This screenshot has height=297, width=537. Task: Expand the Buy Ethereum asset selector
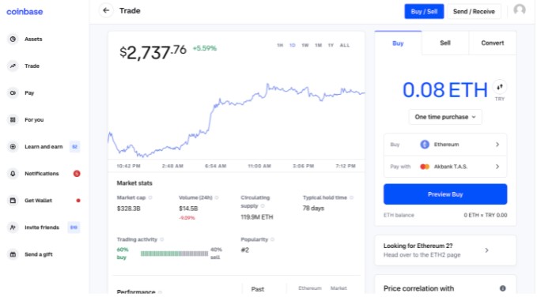click(x=445, y=145)
